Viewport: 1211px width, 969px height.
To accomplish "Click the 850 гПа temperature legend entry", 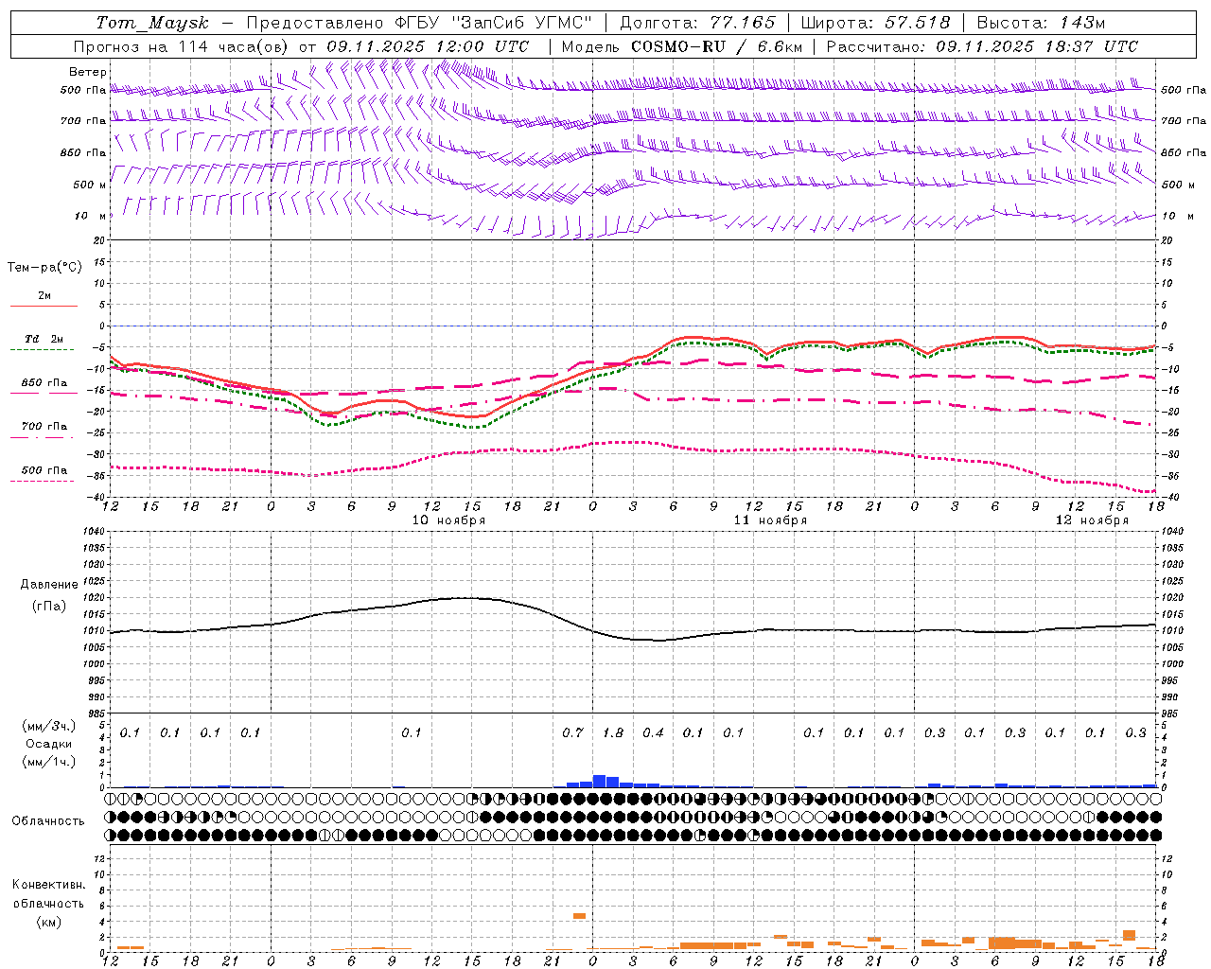I will pyautogui.click(x=44, y=383).
